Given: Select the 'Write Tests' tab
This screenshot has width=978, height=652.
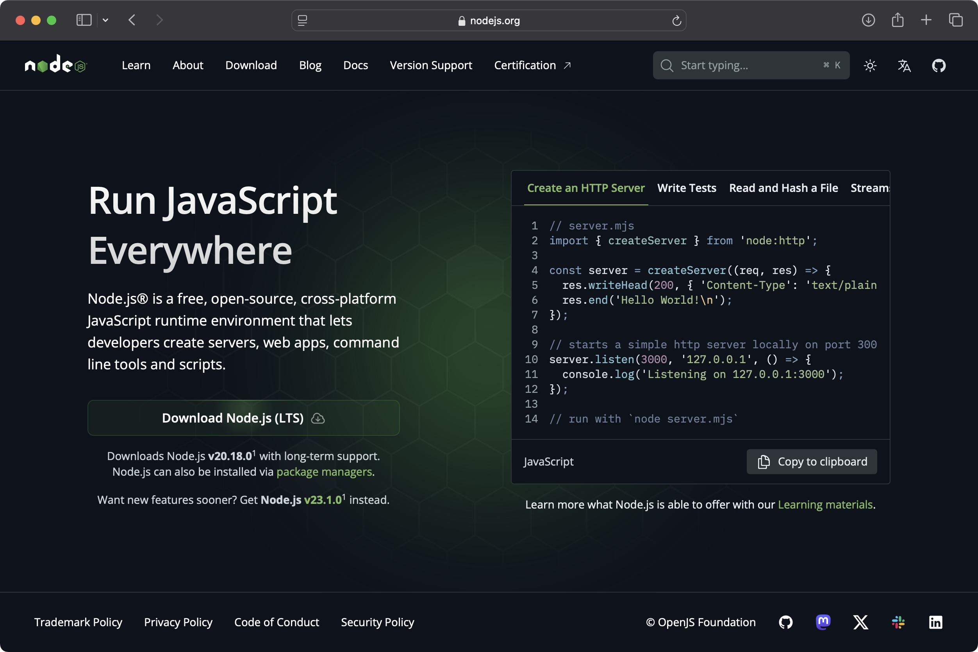Looking at the screenshot, I should click(686, 188).
